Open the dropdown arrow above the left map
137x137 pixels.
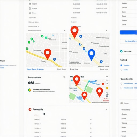tap(65, 31)
